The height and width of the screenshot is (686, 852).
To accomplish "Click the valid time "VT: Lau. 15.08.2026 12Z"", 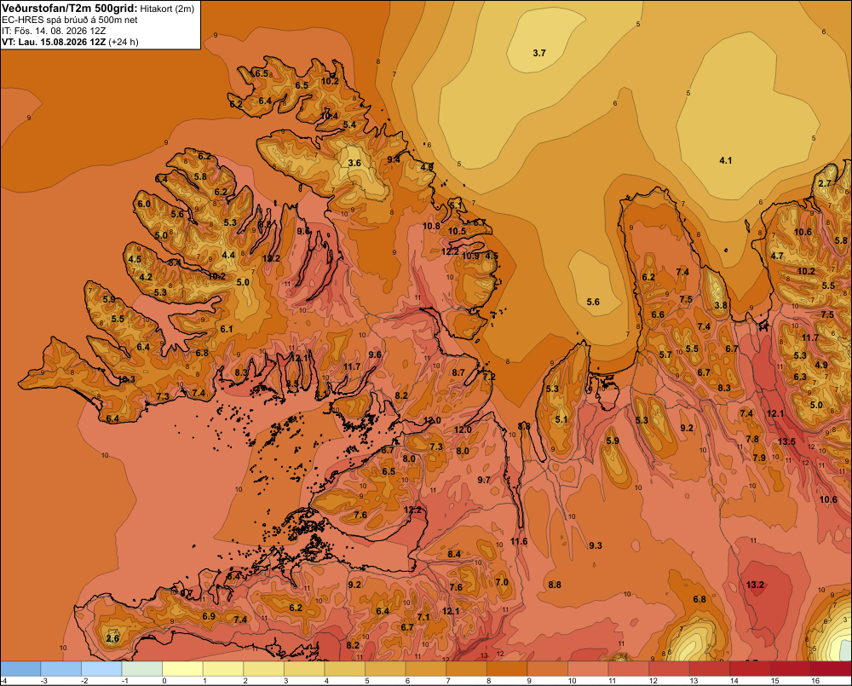I will click(x=54, y=42).
